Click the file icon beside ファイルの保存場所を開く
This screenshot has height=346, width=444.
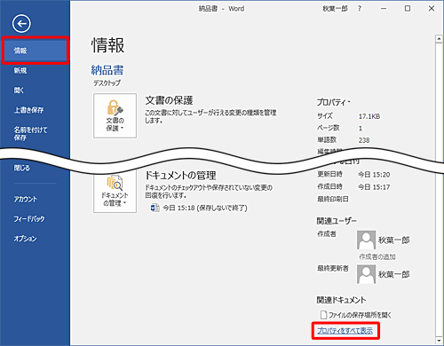[x=324, y=315]
